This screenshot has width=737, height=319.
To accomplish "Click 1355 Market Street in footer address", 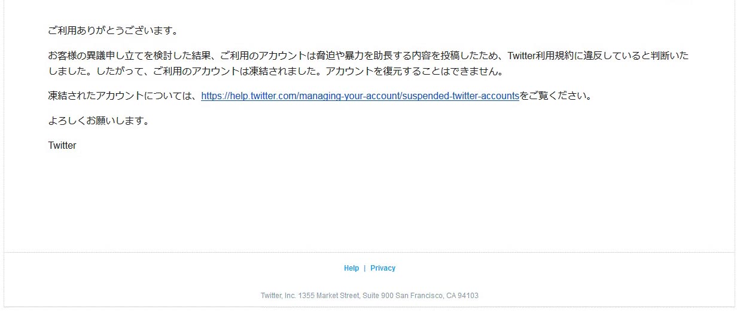I will [329, 296].
